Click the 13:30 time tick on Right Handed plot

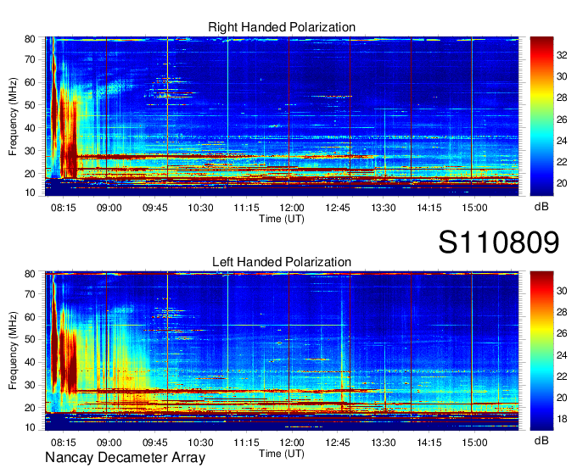pos(384,208)
